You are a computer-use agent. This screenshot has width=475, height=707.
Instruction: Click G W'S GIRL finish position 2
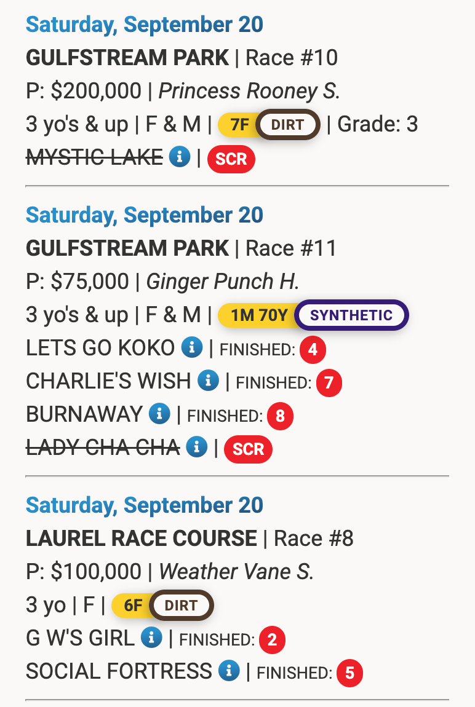(x=272, y=640)
